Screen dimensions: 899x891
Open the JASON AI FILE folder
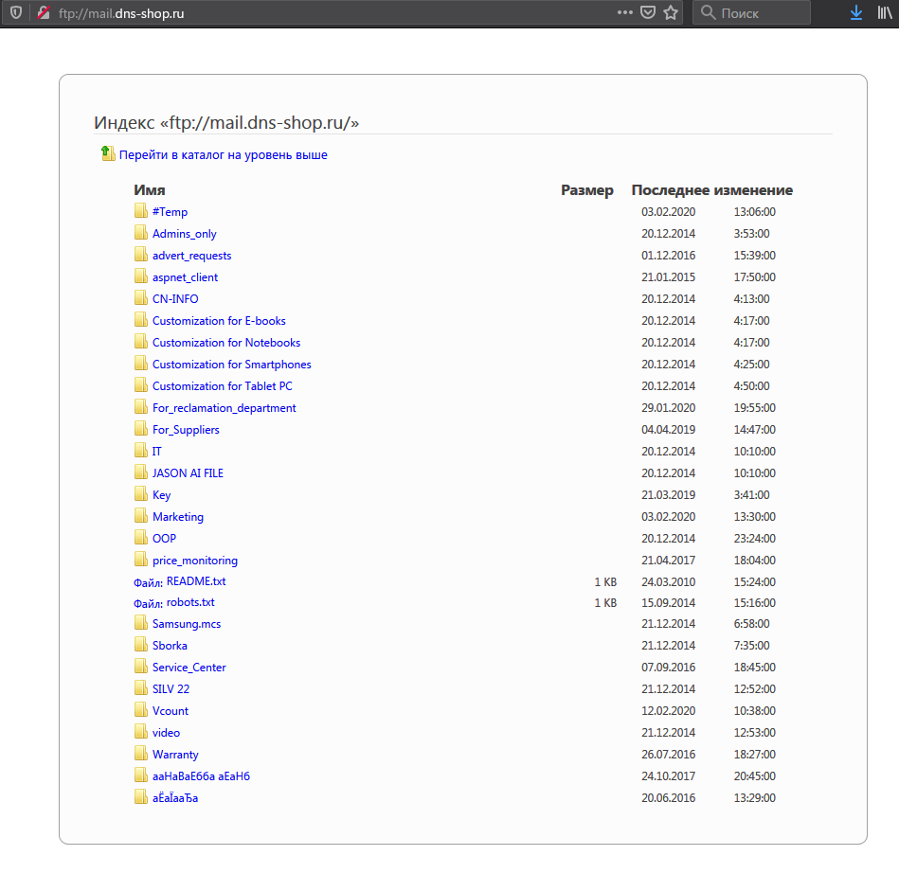[188, 473]
